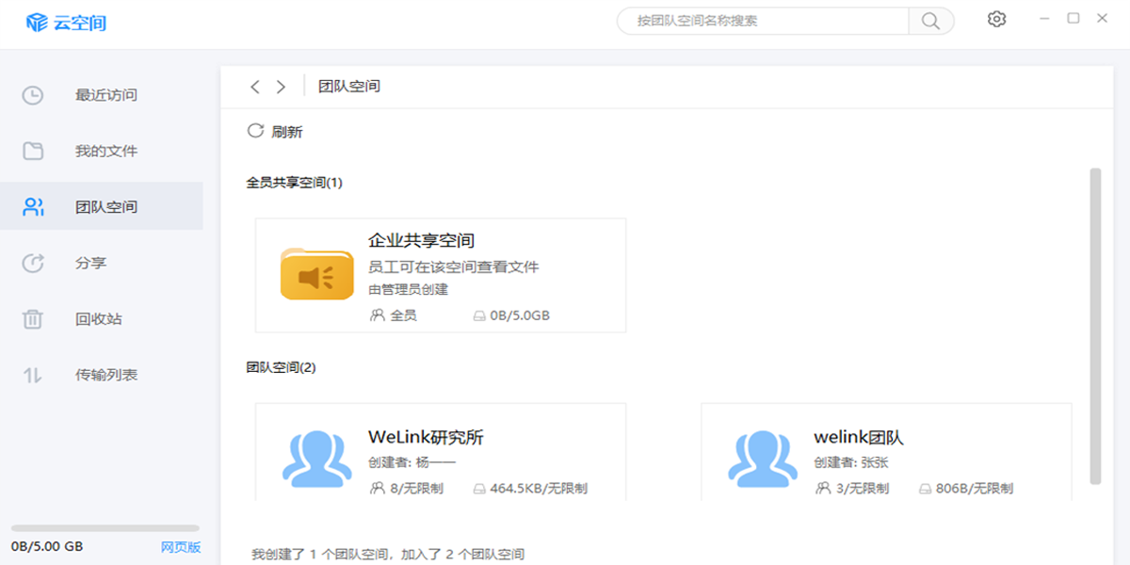Screen dimensions: 1130x565
Task: Open settings with the gear icon
Action: 996,19
